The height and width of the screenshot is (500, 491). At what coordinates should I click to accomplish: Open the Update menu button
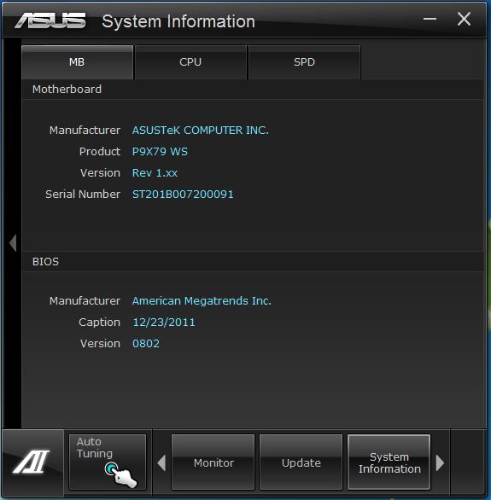(301, 462)
